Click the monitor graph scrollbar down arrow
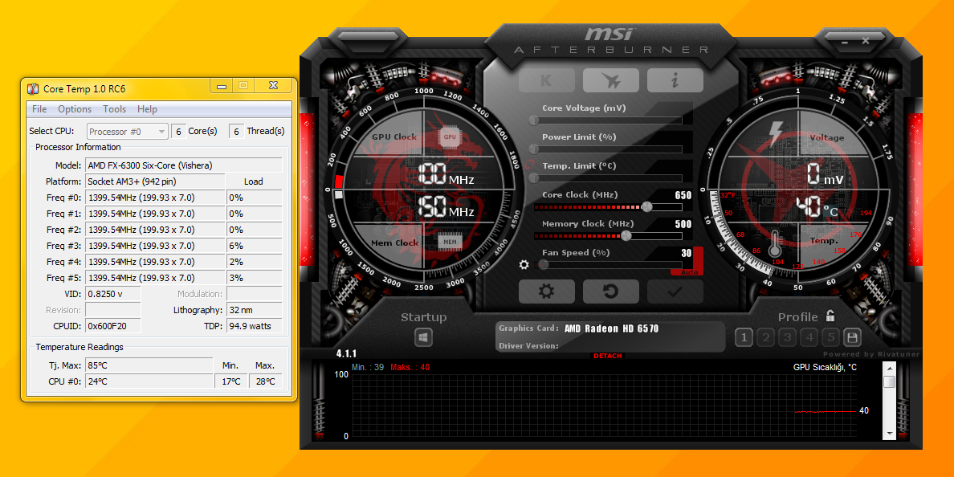 [x=889, y=433]
